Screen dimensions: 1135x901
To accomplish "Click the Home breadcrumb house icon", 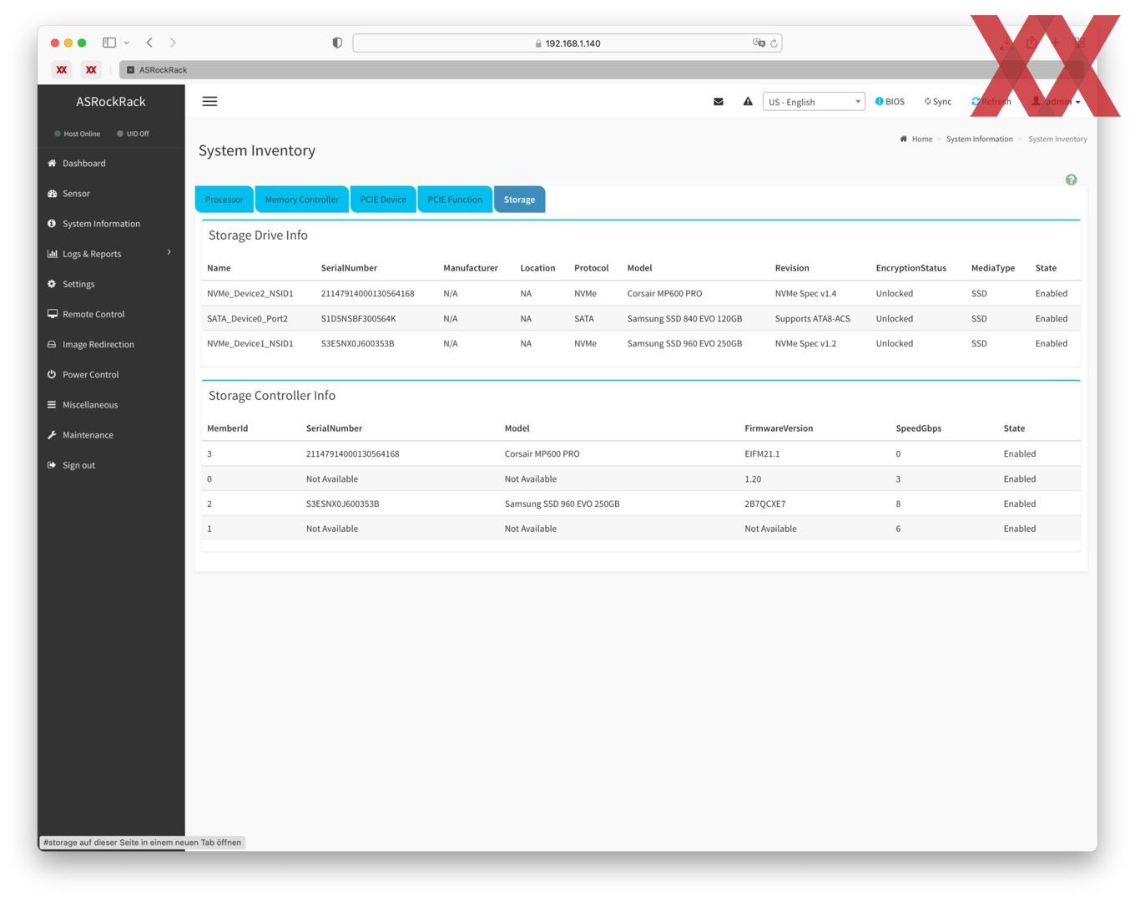I will point(903,139).
